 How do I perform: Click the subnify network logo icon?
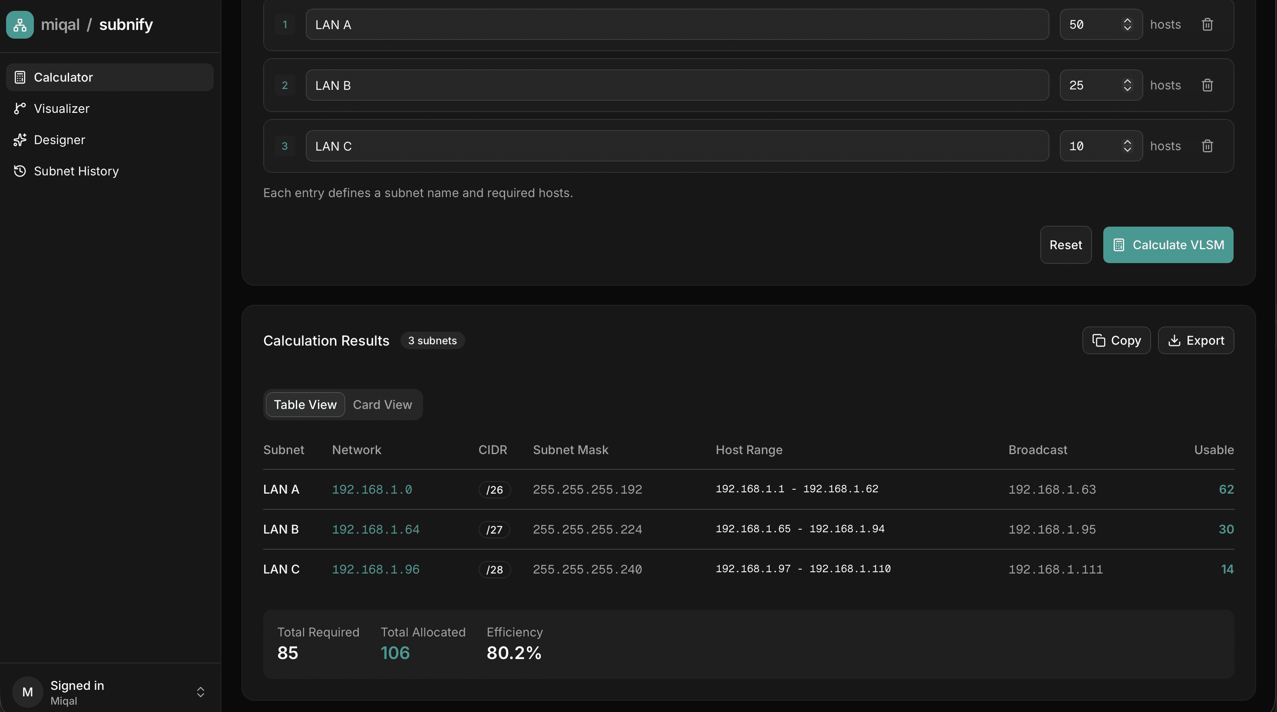coord(20,24)
